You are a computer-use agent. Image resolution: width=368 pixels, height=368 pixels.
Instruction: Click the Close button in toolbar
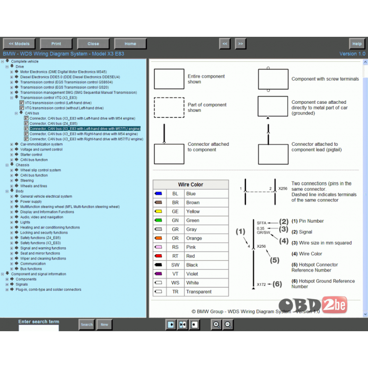[93, 44]
